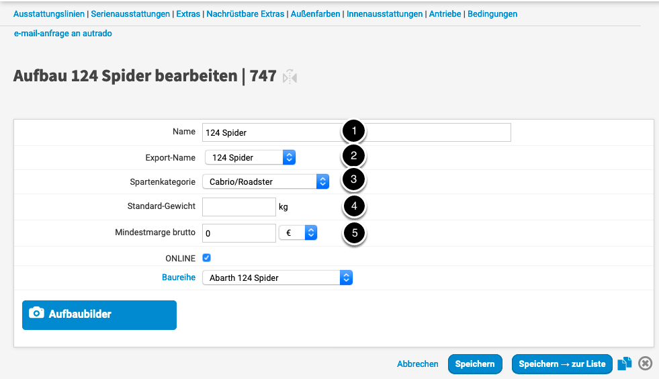Click the gray circled X delete icon
659x379 pixels.
tap(645, 364)
